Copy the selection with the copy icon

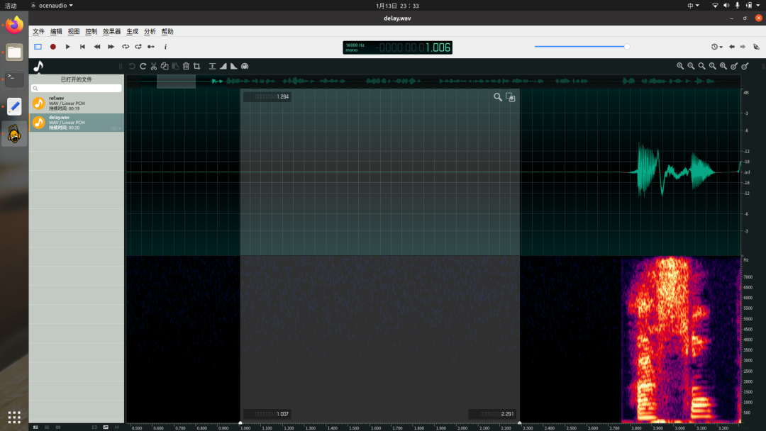[x=165, y=67]
